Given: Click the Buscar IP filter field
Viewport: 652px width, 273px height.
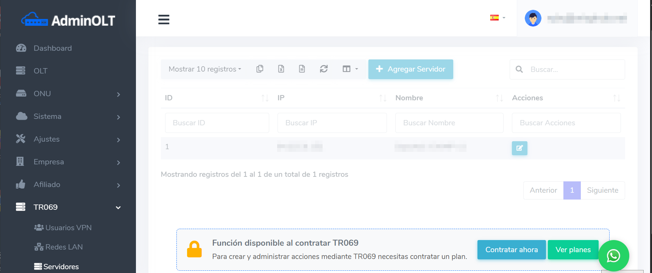Looking at the screenshot, I should pos(332,123).
